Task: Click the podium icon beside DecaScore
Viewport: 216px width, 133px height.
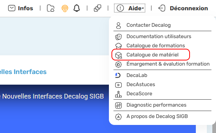Action: 118,94
